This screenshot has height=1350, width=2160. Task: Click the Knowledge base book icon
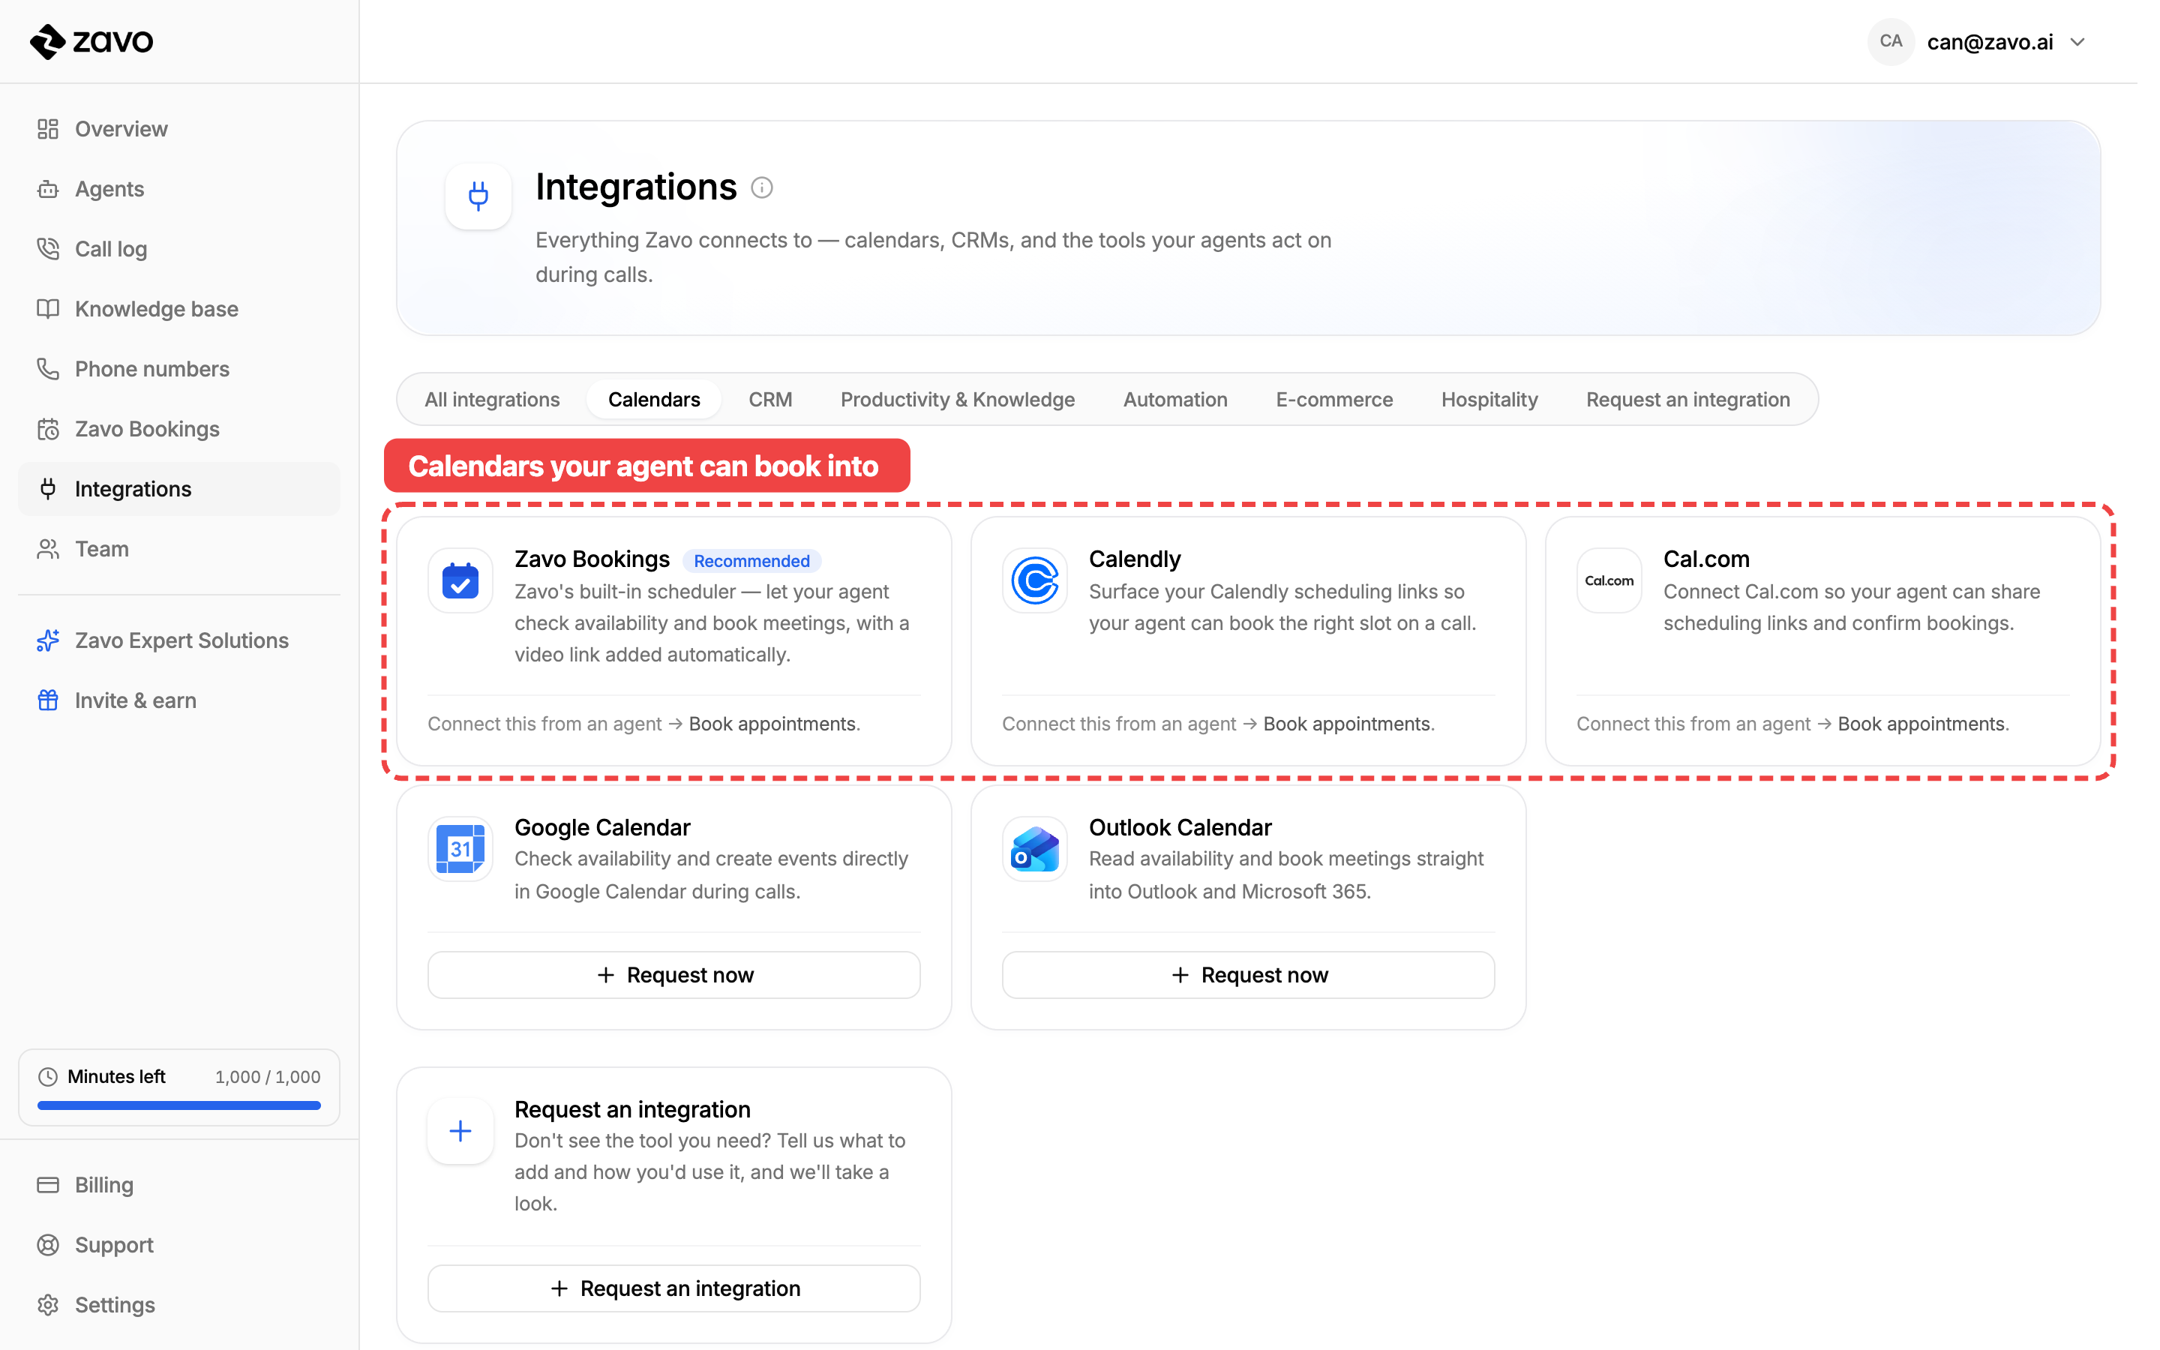pyautogui.click(x=48, y=309)
